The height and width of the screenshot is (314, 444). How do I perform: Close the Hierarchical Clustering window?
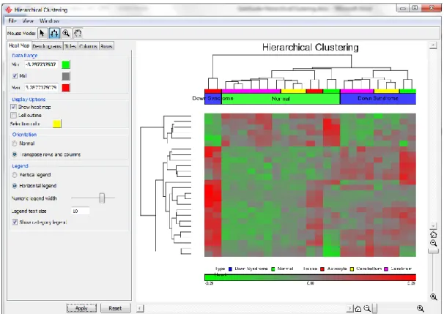click(431, 8)
